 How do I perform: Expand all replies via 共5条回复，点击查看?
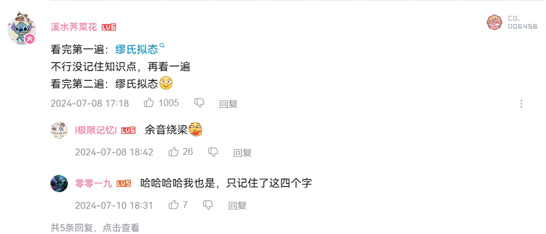coord(95,228)
